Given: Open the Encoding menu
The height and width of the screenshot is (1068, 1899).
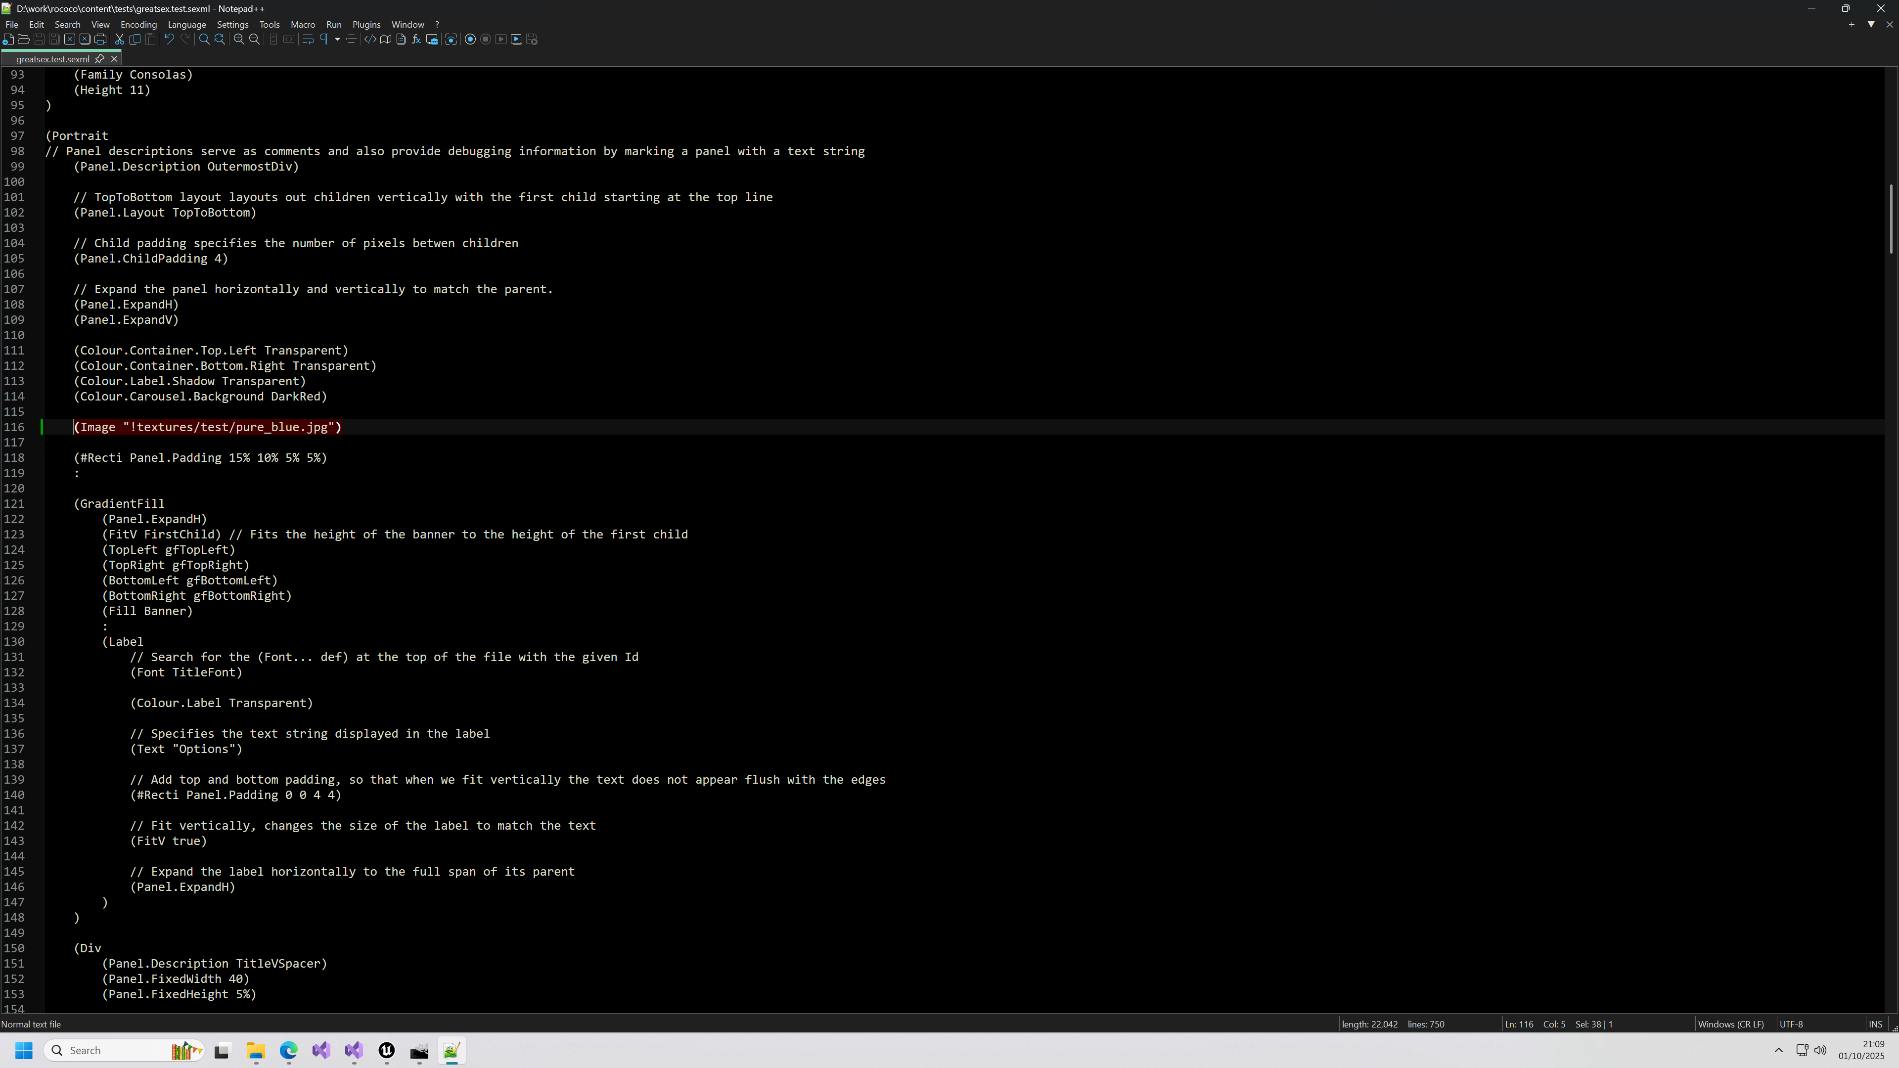Looking at the screenshot, I should (138, 24).
